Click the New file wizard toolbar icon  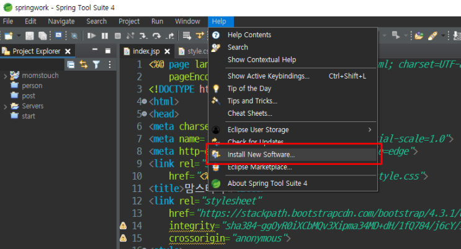(9, 36)
